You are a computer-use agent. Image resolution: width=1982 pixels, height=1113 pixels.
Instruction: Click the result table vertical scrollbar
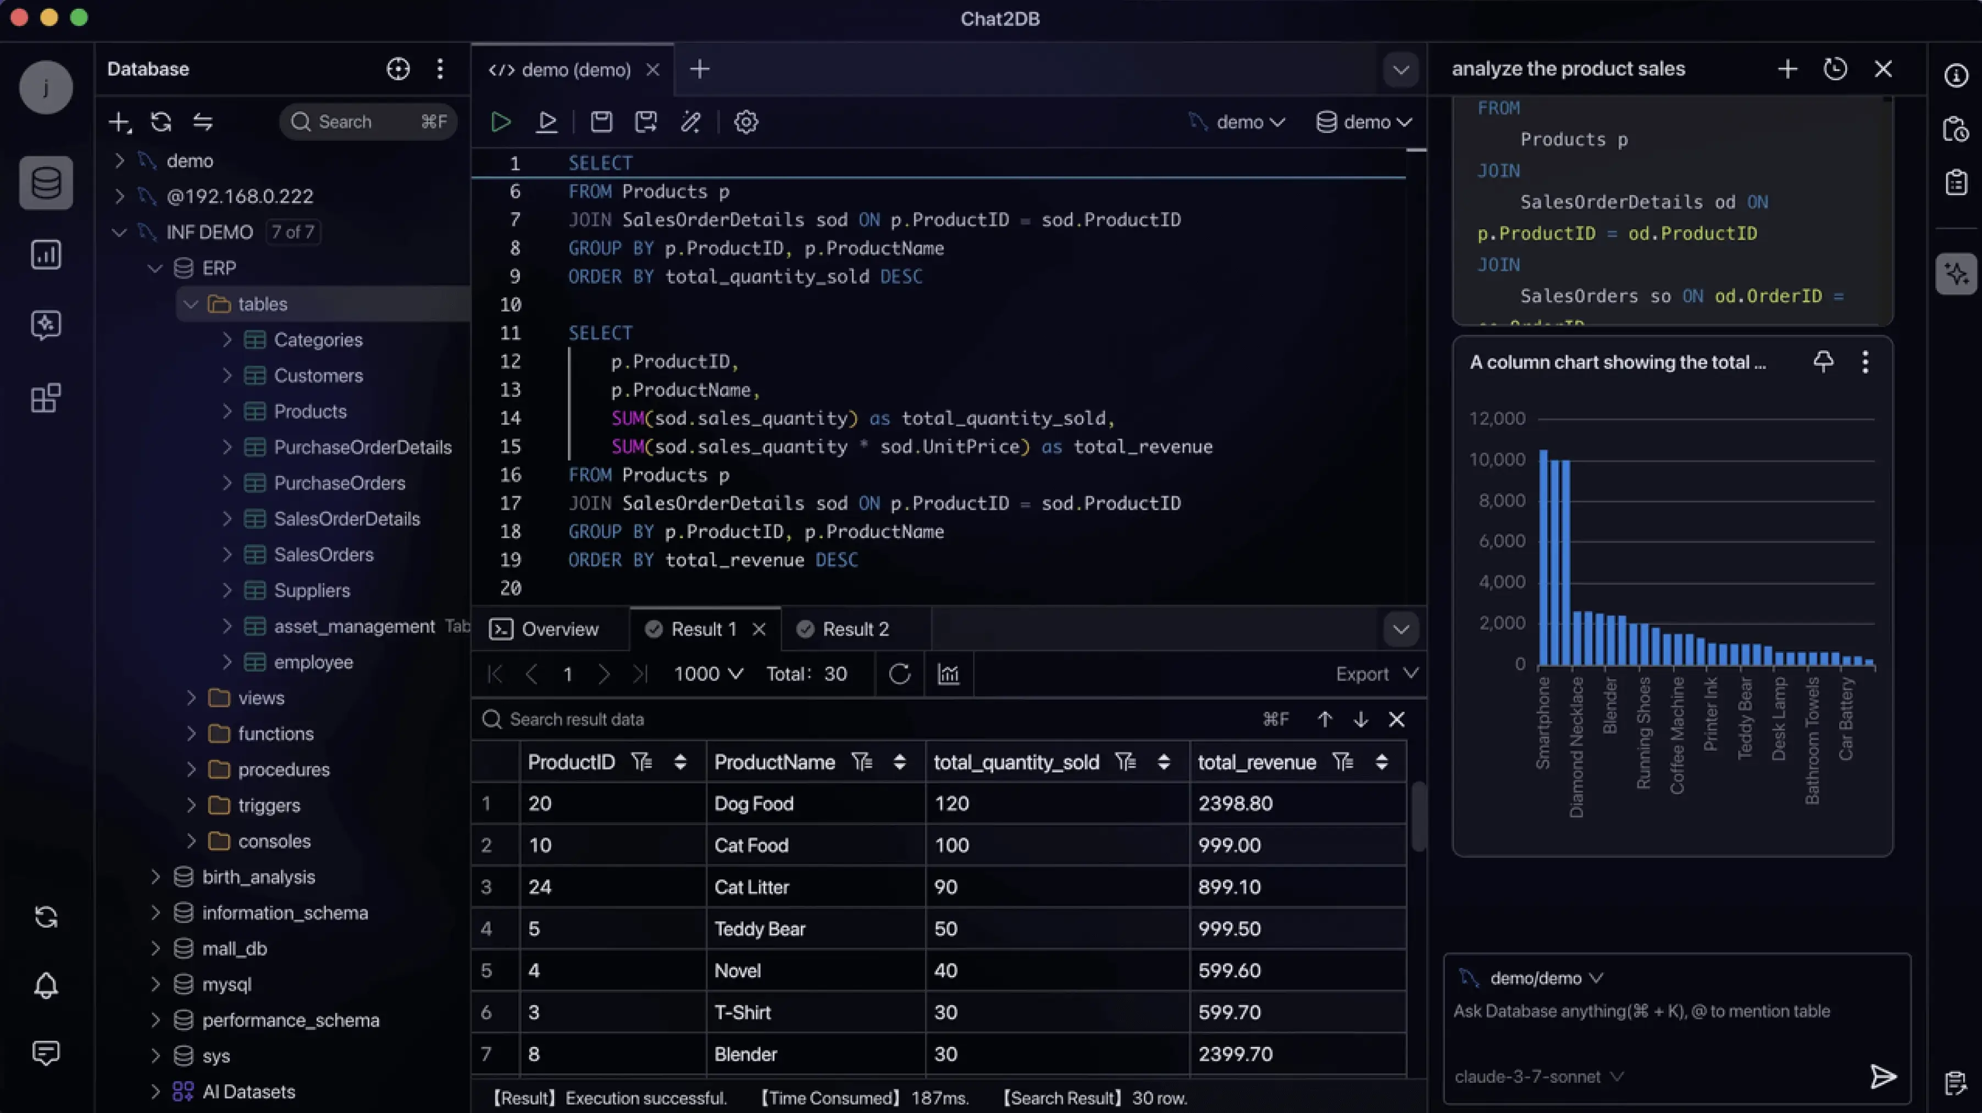pos(1418,816)
